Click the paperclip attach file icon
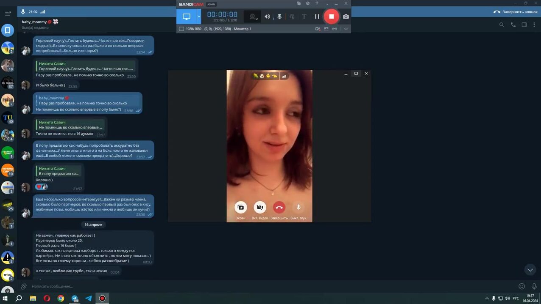 24,286
